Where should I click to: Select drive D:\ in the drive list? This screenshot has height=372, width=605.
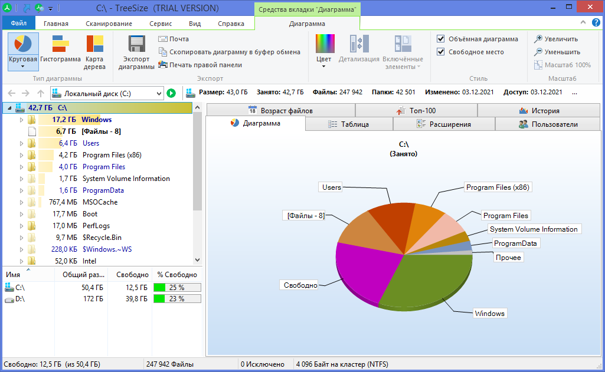coord(20,299)
